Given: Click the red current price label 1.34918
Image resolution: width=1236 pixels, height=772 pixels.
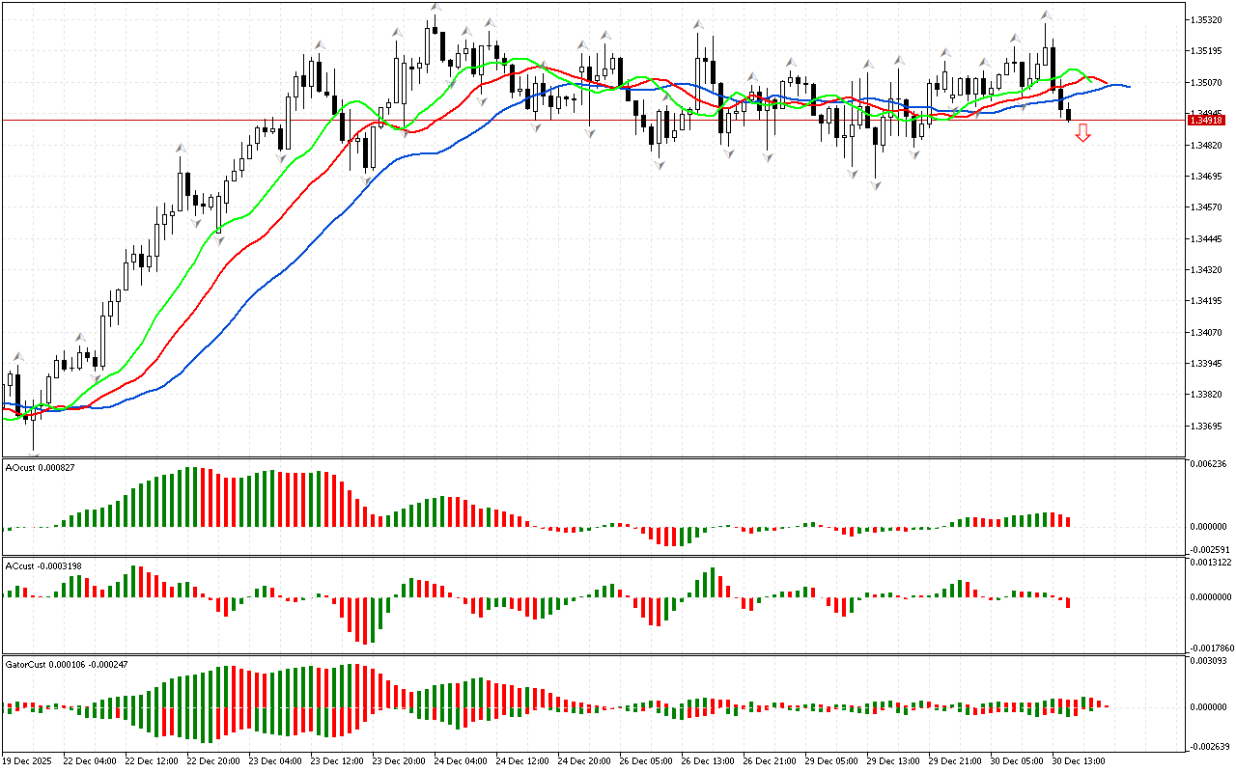Looking at the screenshot, I should tap(1205, 120).
